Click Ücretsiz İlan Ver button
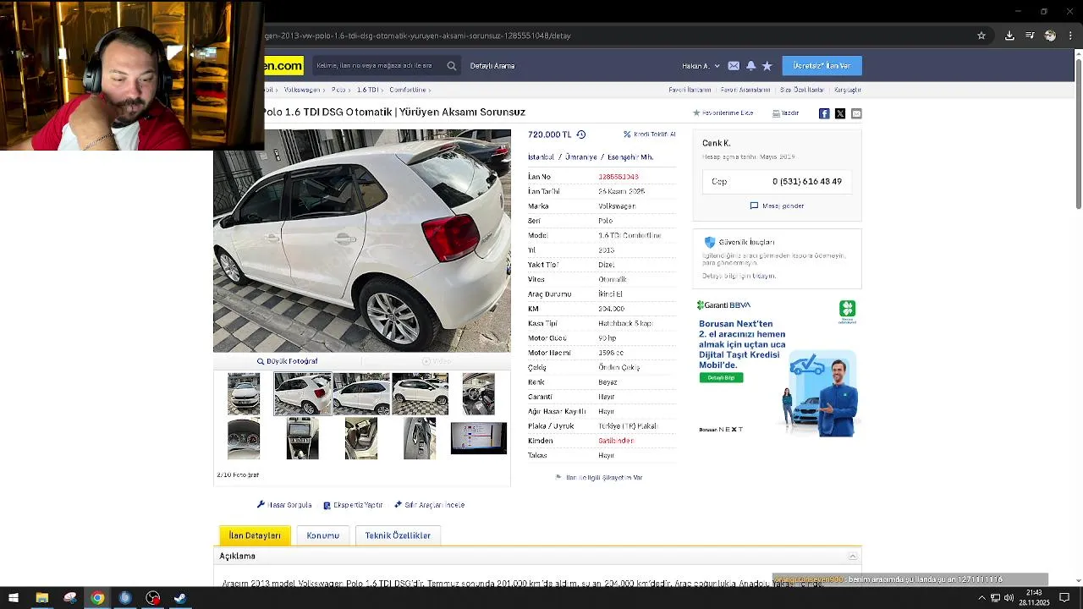Image resolution: width=1083 pixels, height=609 pixels. pyautogui.click(x=822, y=66)
